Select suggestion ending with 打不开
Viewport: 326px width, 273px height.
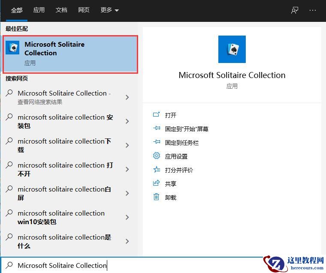pos(65,169)
